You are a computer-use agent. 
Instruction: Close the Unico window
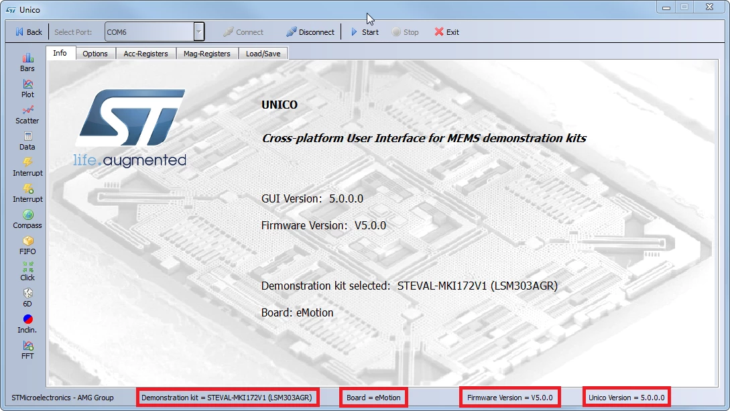(x=709, y=7)
